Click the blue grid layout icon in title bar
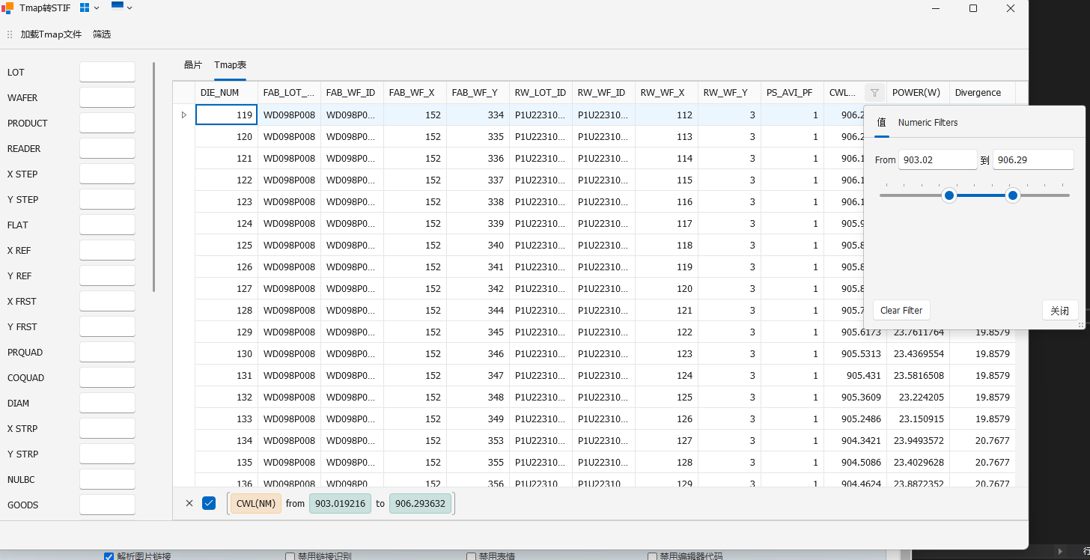Image resolution: width=1090 pixels, height=560 pixels. click(85, 7)
